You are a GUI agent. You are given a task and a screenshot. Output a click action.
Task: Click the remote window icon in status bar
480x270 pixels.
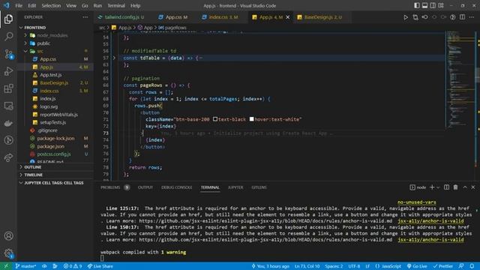[x=6, y=266]
